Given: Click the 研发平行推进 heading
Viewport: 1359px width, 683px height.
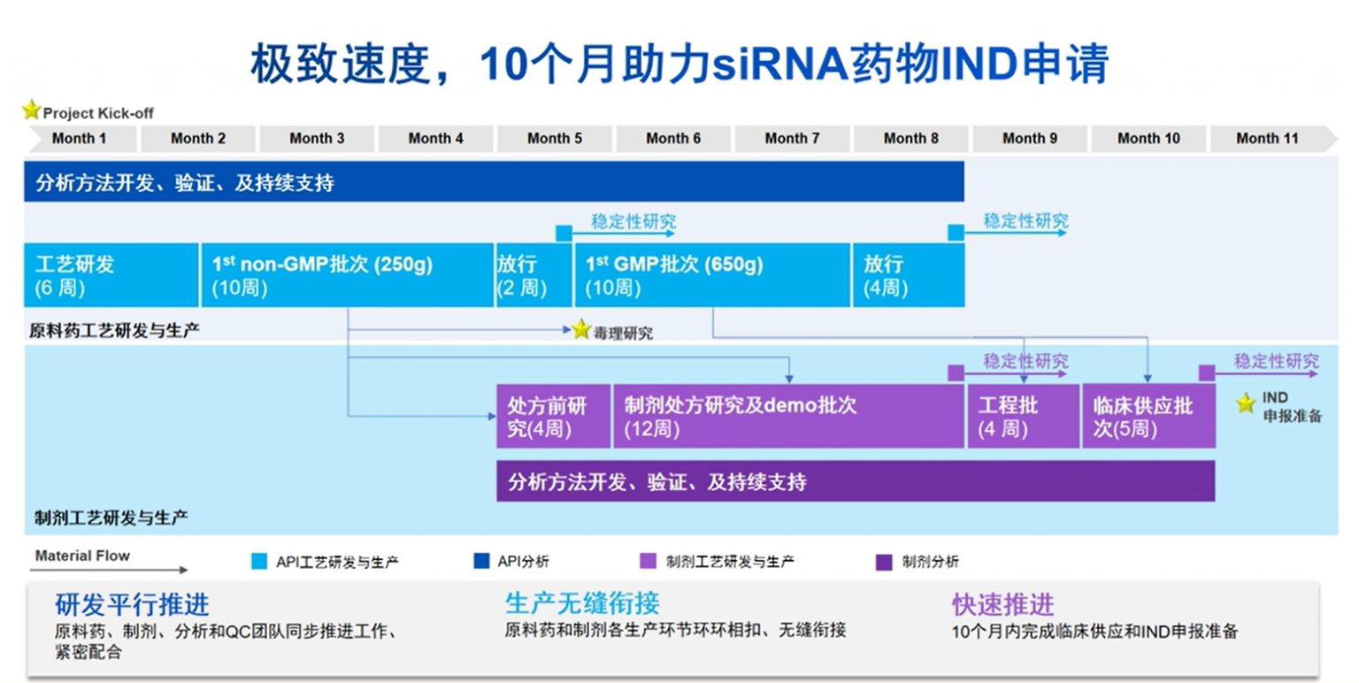Looking at the screenshot, I should tap(133, 605).
